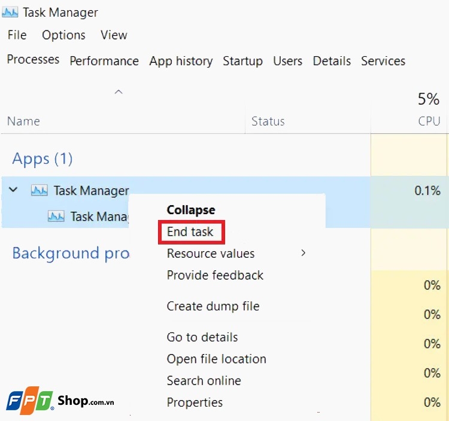Click Search online in context menu

point(204,380)
